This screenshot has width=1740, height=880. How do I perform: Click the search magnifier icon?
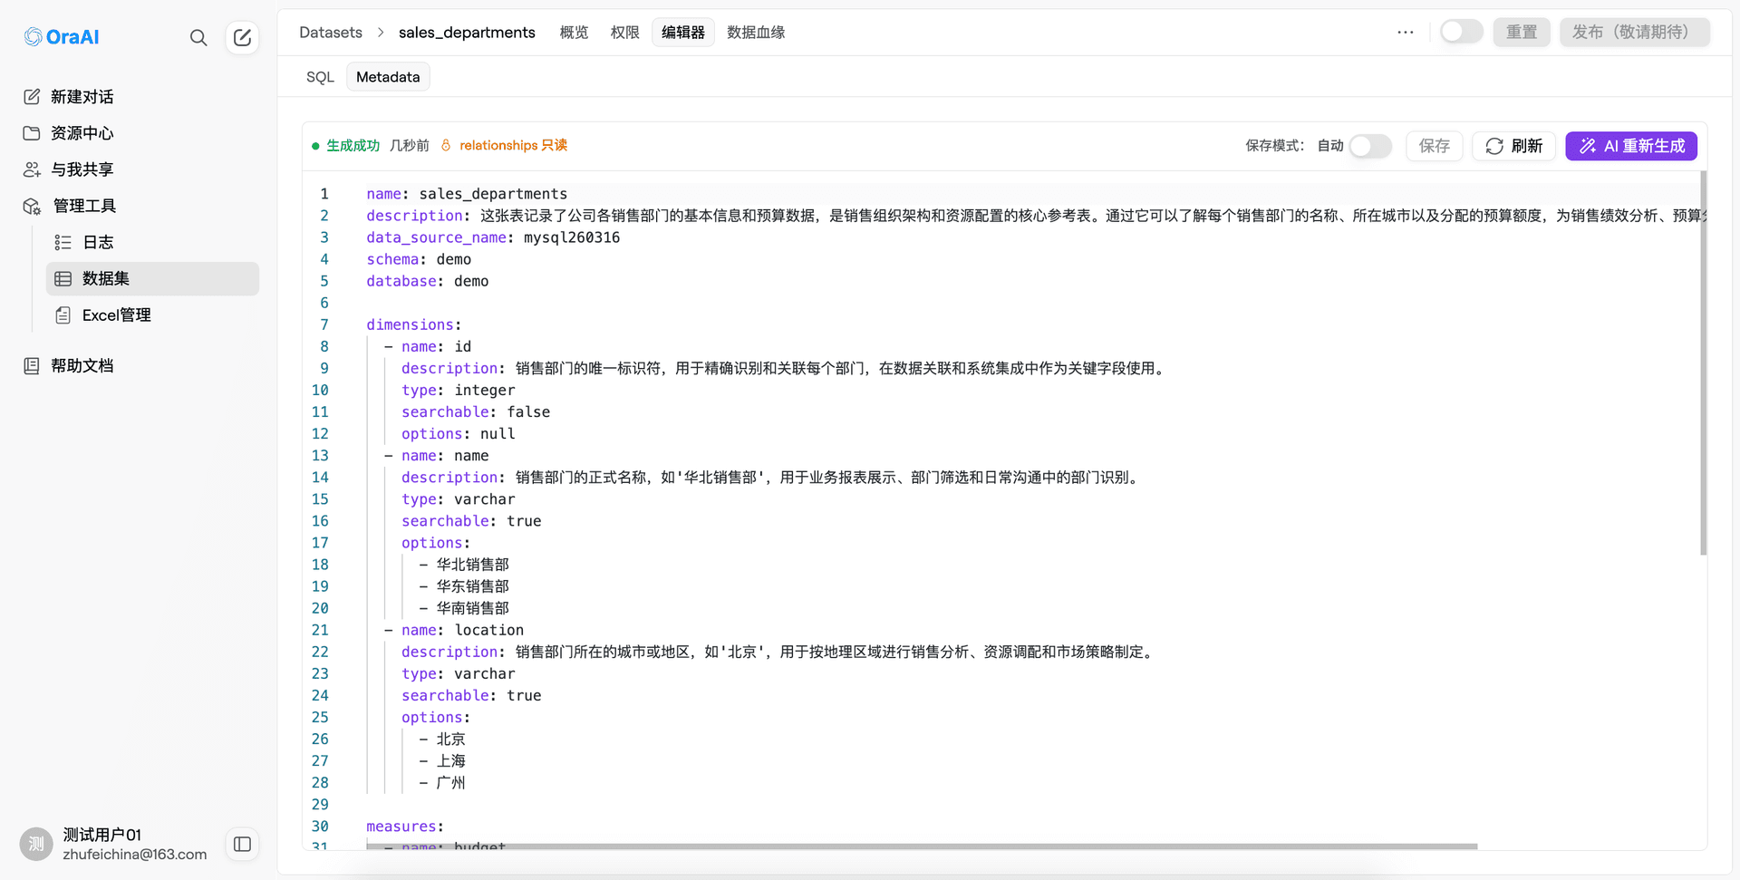[198, 37]
